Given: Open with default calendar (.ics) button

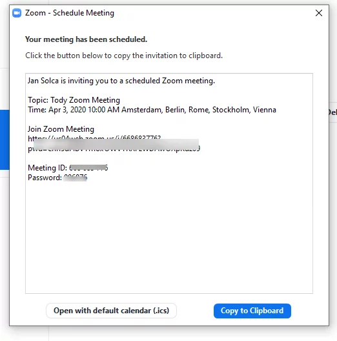Looking at the screenshot, I should coord(111,311).
